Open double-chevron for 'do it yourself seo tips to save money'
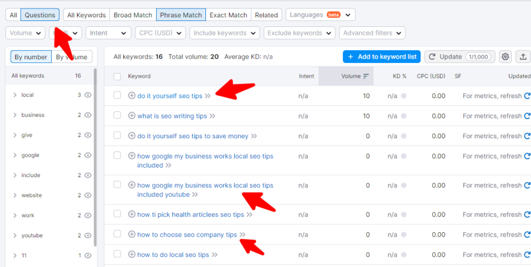This screenshot has height=267, width=531. 254,136
